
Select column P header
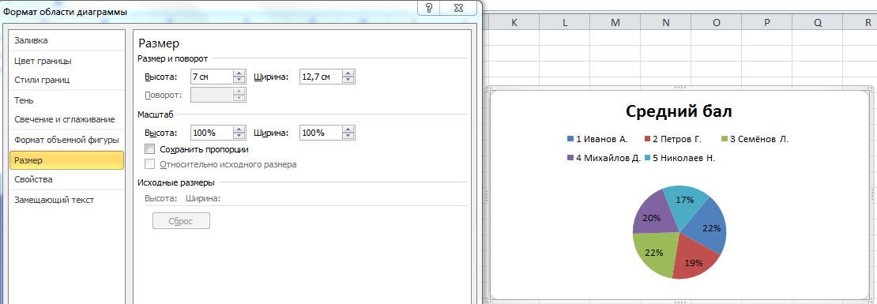point(767,22)
